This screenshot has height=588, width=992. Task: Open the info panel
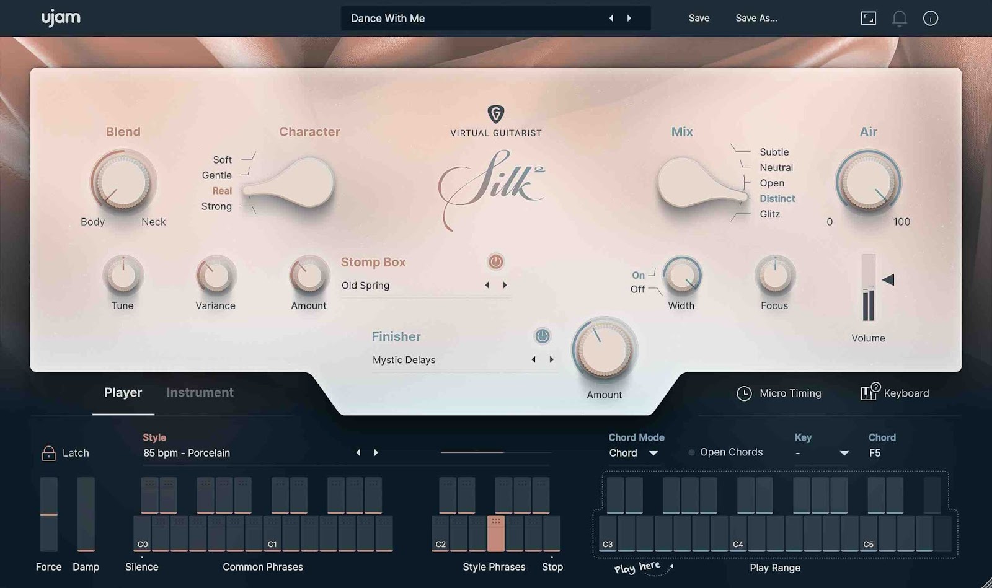pyautogui.click(x=930, y=18)
